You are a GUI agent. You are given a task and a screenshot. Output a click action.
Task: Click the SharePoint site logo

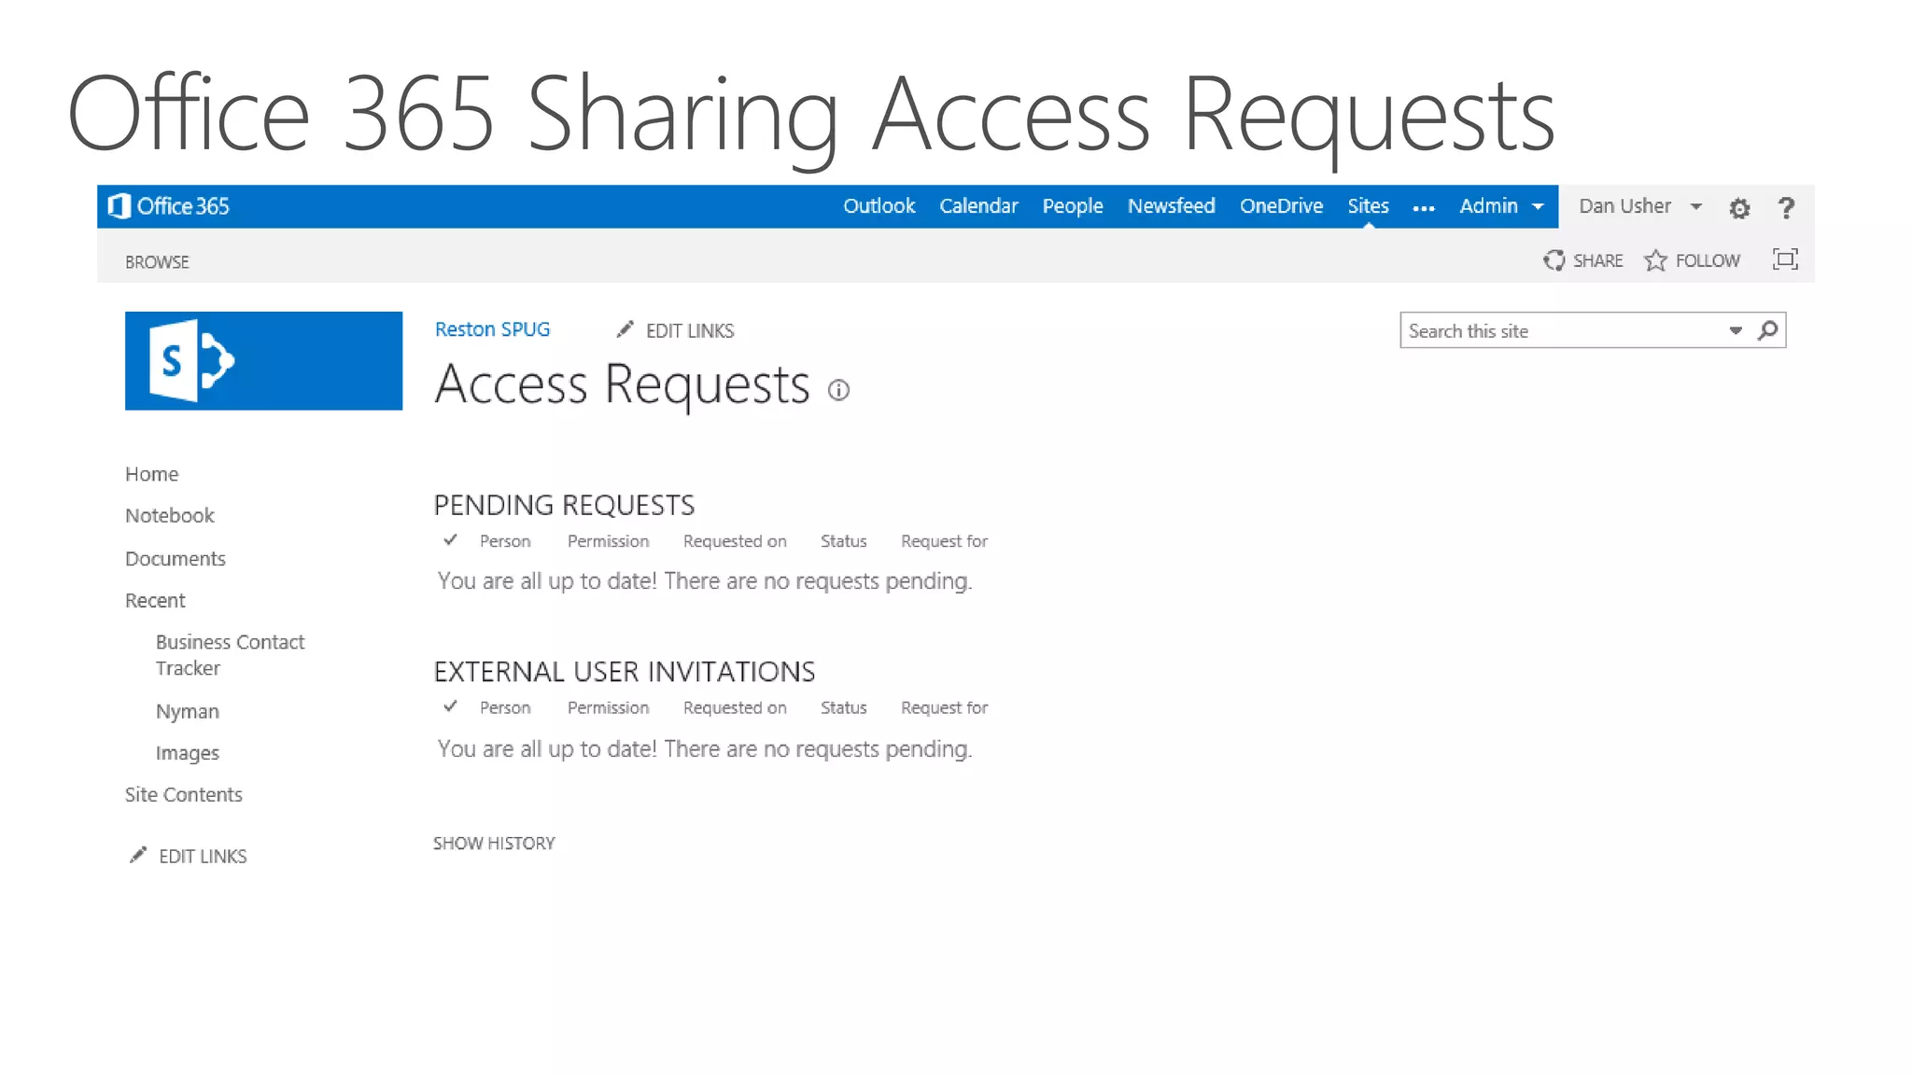tap(263, 361)
